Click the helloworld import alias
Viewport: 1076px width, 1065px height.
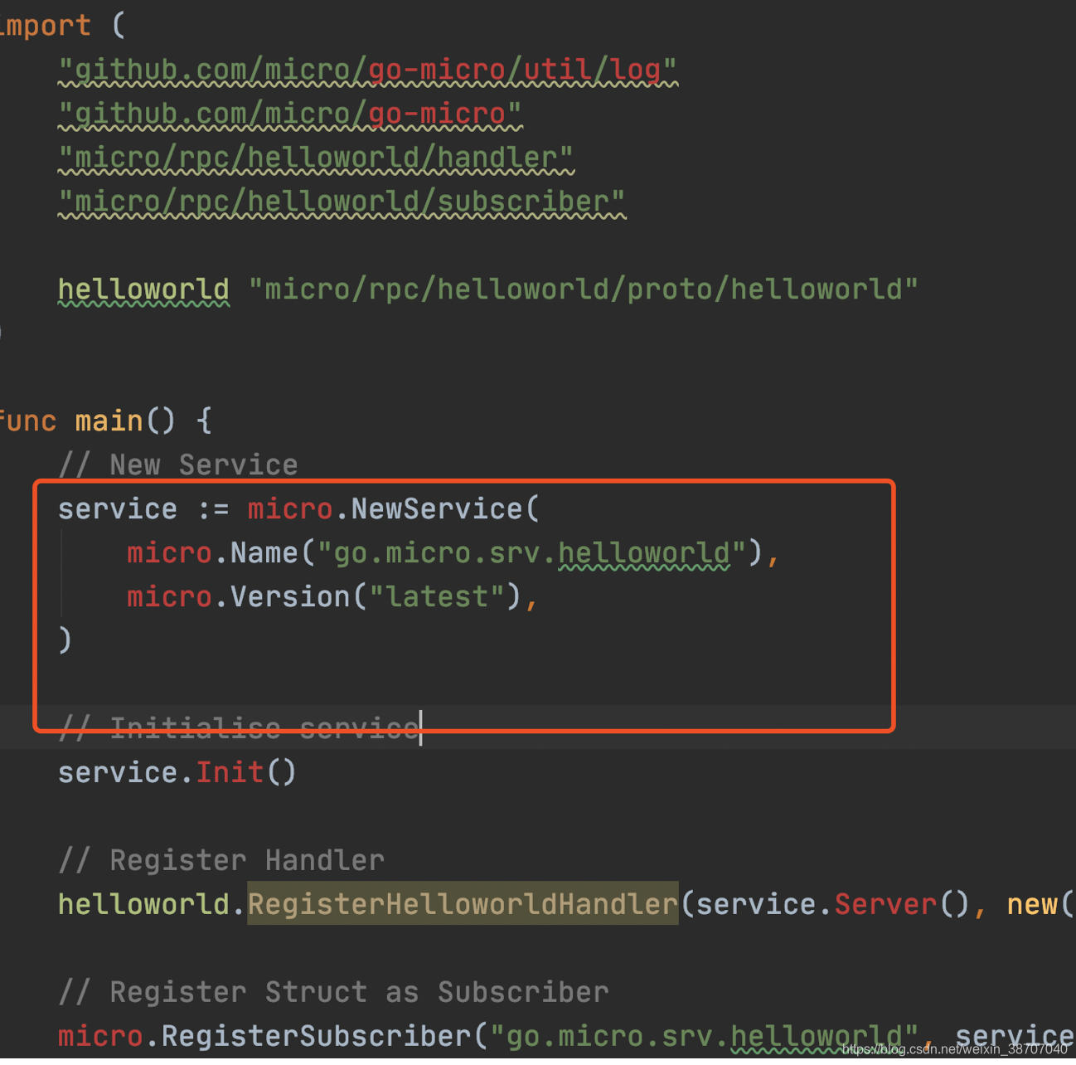[143, 290]
